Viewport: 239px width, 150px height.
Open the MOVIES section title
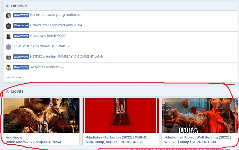pyautogui.click(x=17, y=92)
